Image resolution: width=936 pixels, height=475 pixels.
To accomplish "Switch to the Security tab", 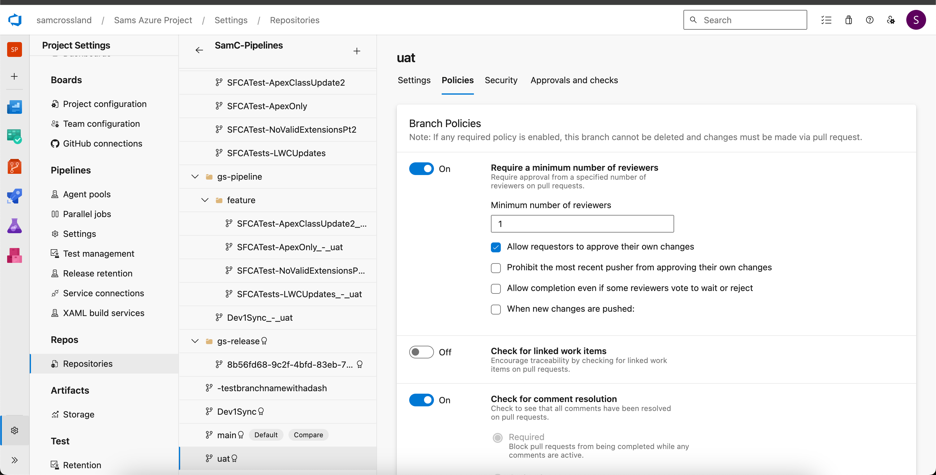I will [x=501, y=80].
